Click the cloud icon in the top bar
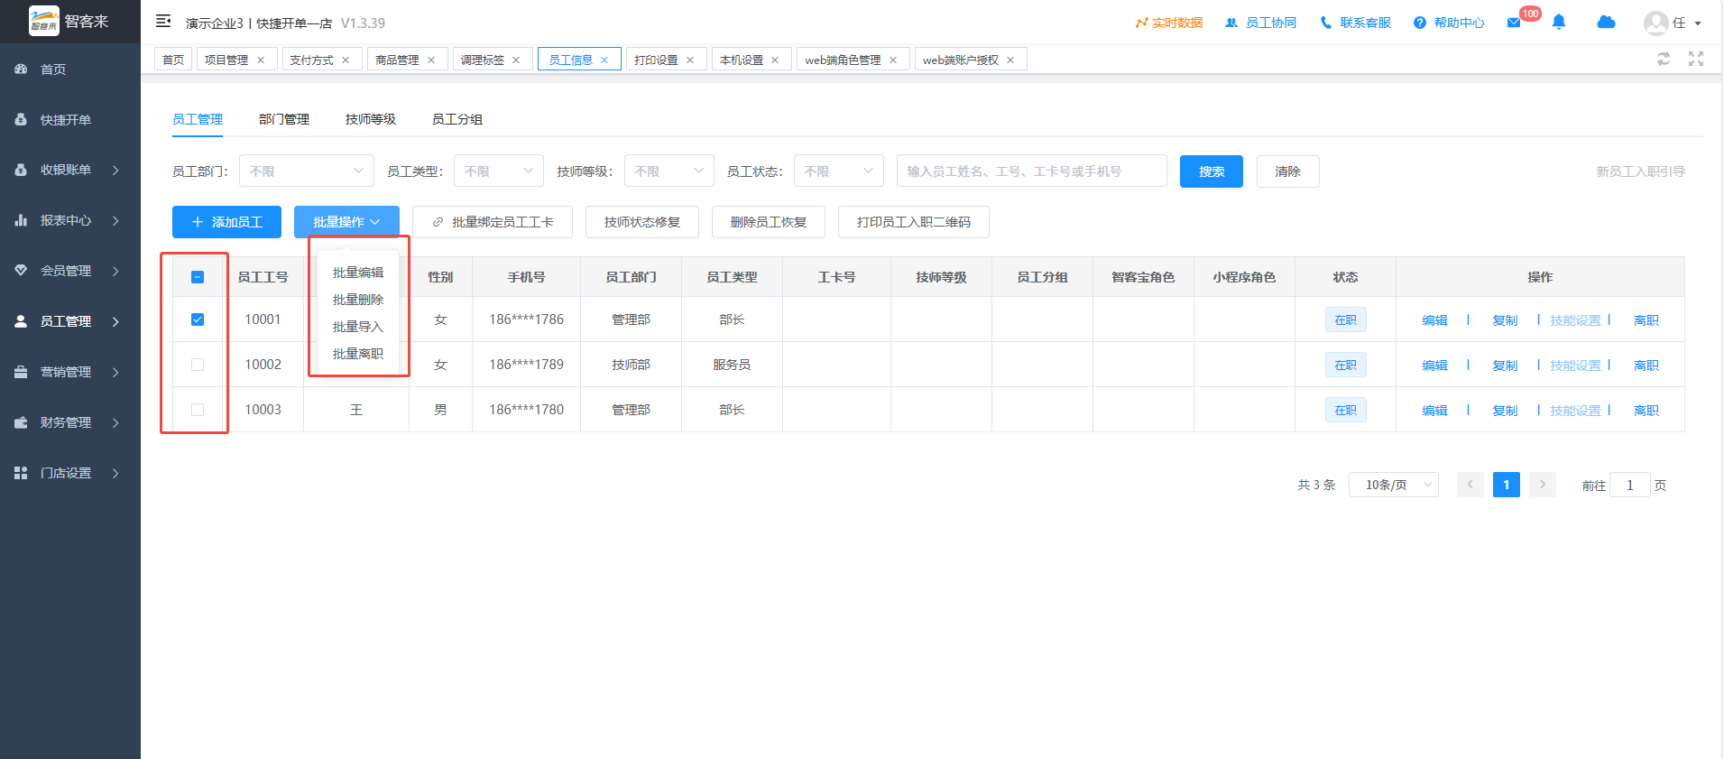 coord(1606,22)
